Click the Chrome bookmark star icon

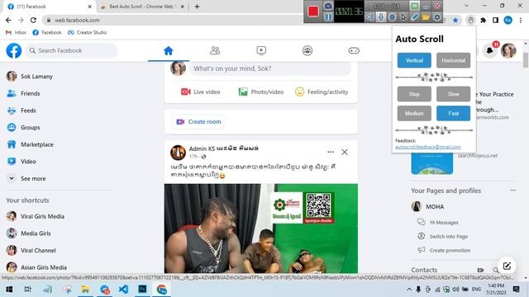tap(455, 20)
